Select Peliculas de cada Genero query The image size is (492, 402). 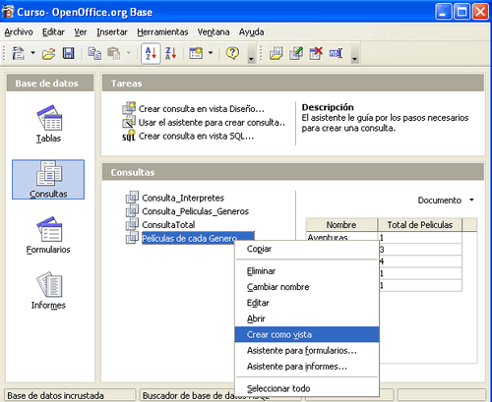[198, 238]
